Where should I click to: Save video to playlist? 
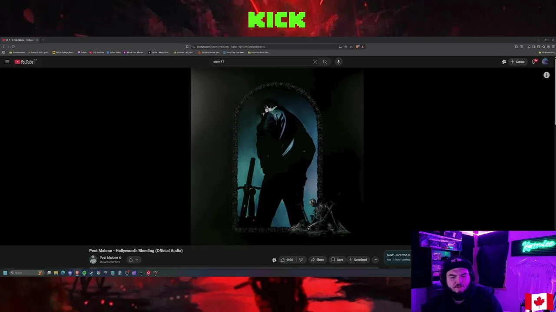tap(337, 260)
